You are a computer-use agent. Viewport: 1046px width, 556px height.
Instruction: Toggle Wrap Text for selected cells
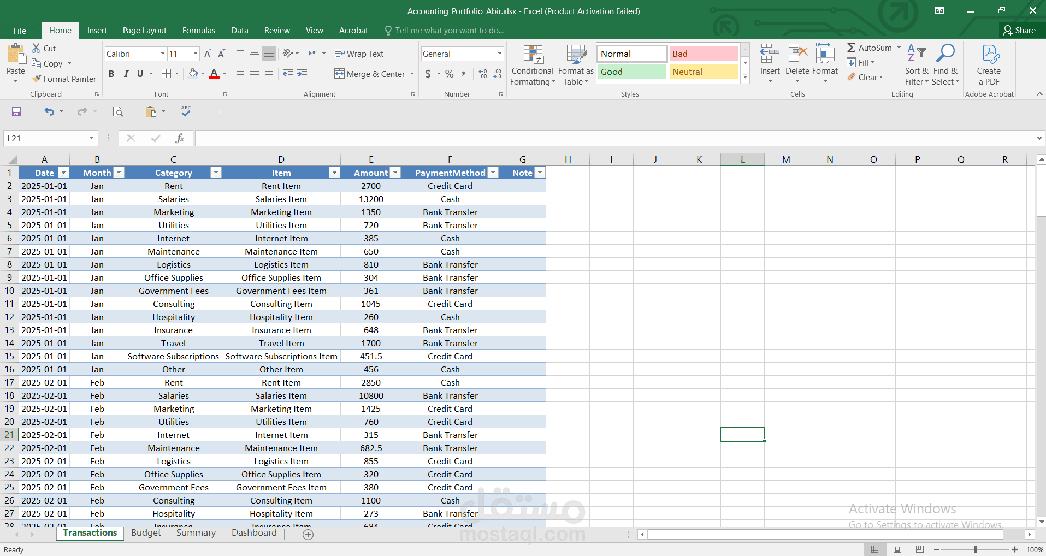click(359, 54)
